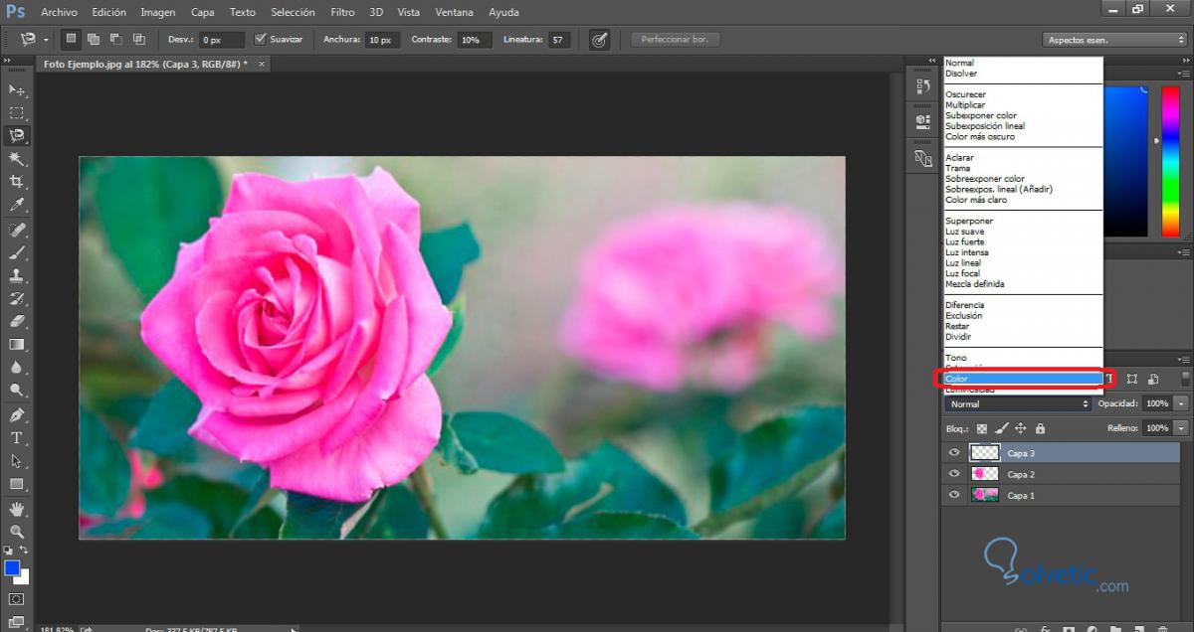This screenshot has width=1194, height=632.
Task: Select the Zoom magnifier tool
Action: point(17,532)
